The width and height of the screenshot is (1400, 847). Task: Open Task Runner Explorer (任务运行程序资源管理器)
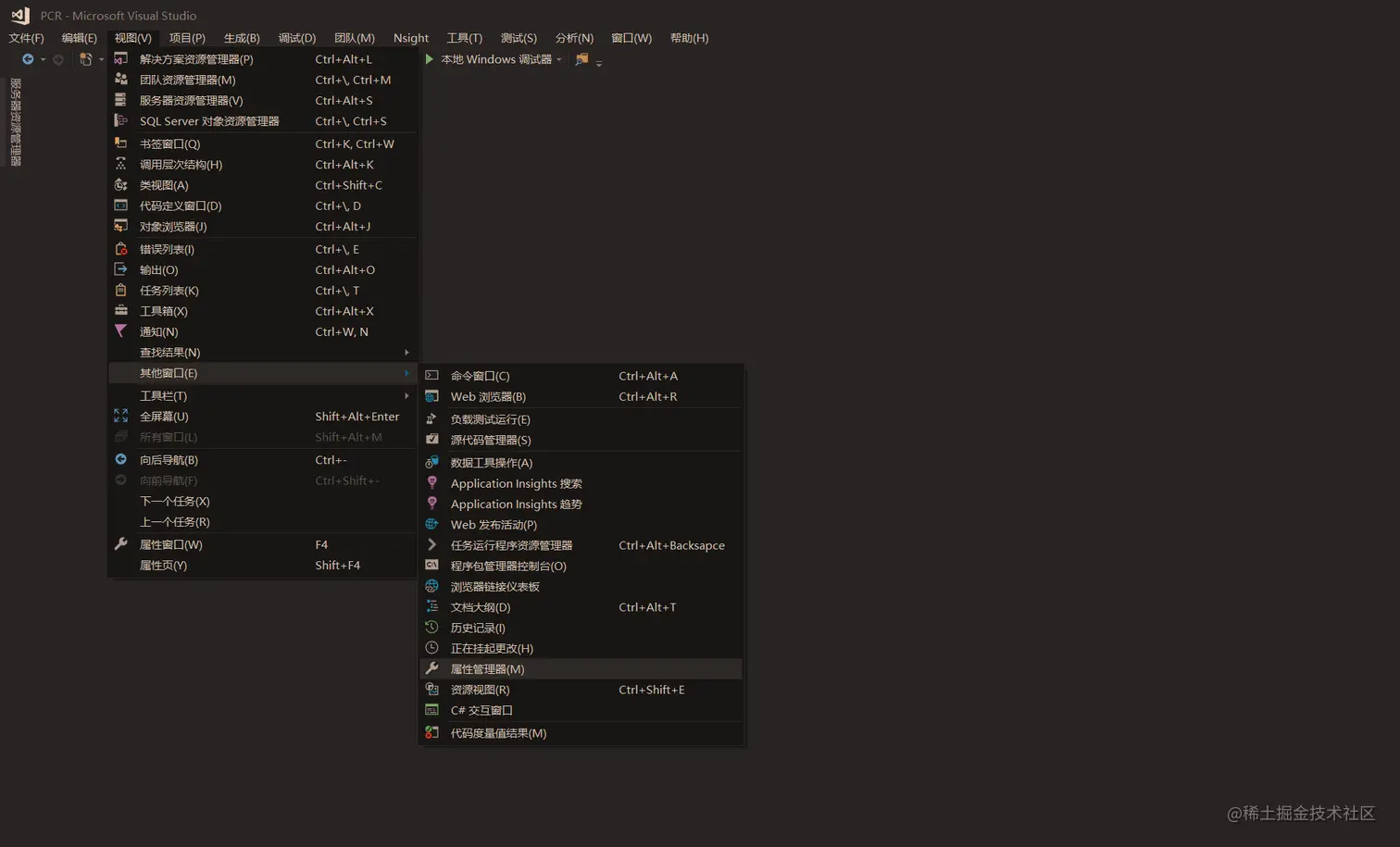581,545
